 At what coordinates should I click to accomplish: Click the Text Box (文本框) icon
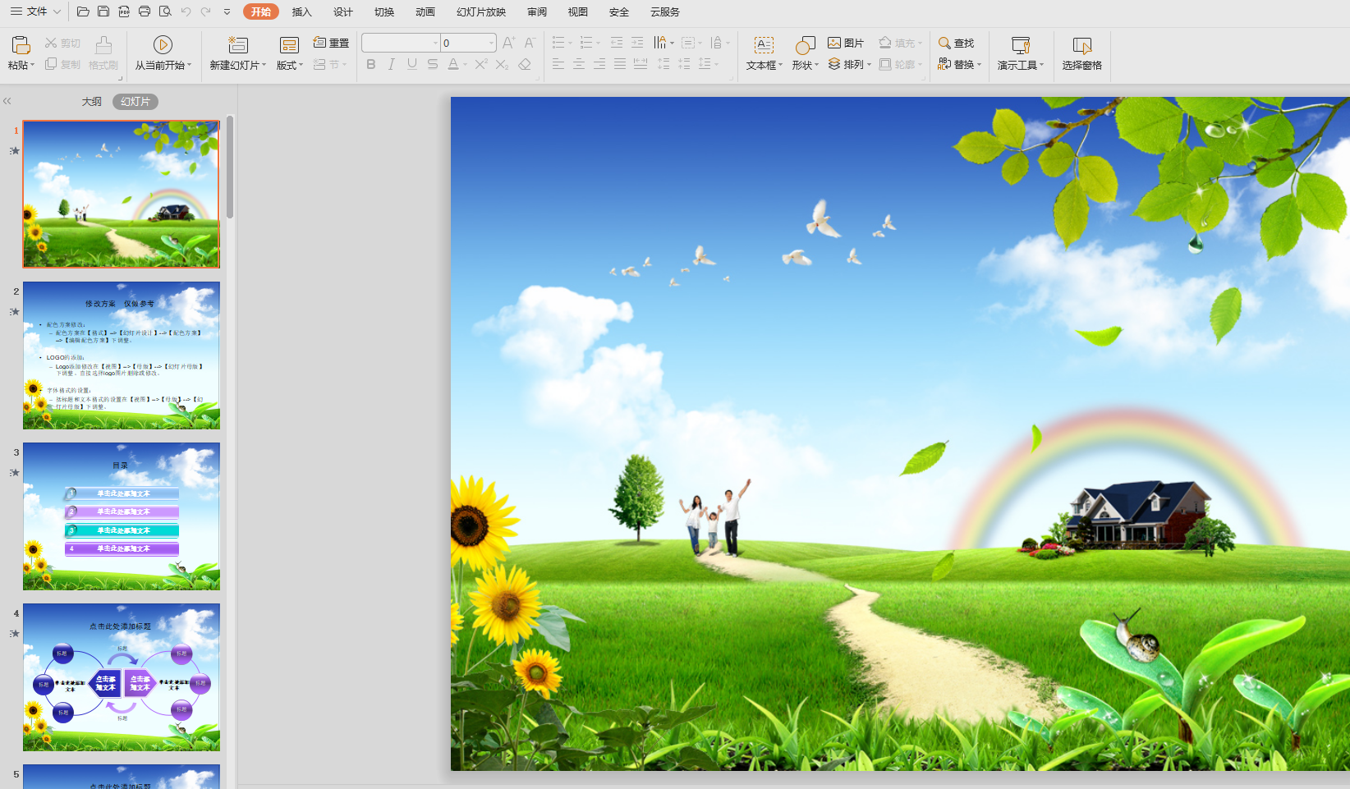[764, 45]
